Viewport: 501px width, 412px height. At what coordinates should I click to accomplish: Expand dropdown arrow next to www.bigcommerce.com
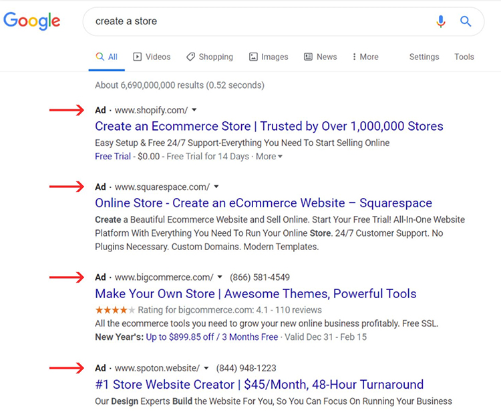pos(220,277)
